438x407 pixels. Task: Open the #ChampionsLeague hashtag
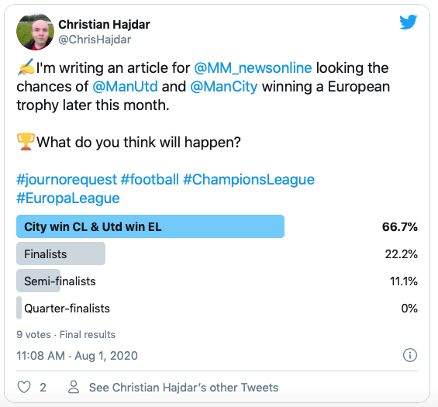tap(249, 180)
